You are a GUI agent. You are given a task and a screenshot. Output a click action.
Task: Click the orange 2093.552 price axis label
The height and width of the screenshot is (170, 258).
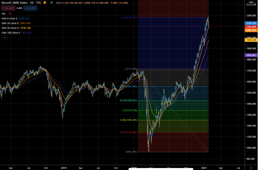[251, 30]
